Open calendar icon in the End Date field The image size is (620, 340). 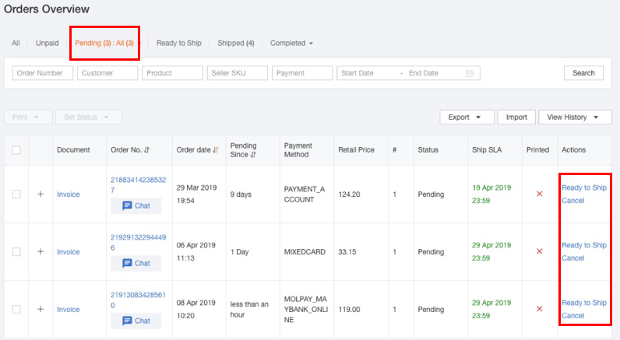[x=470, y=73]
